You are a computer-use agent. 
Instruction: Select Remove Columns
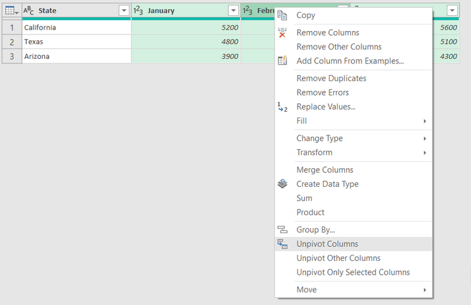(354, 32)
